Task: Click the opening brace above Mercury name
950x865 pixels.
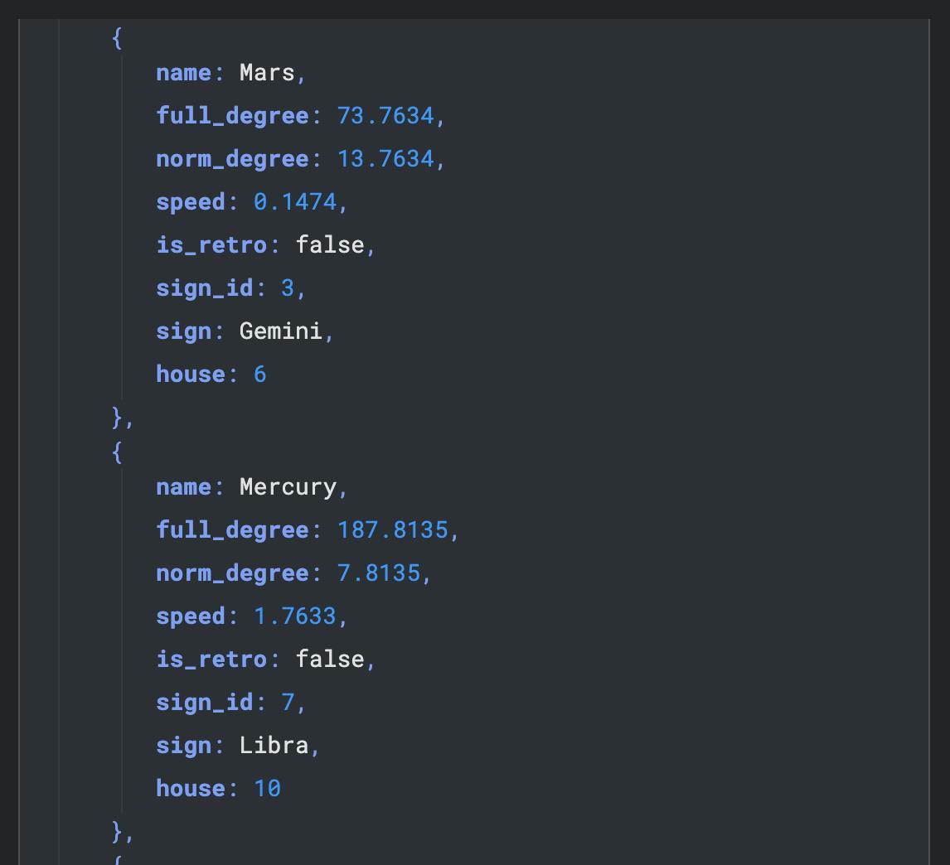Action: click(117, 452)
